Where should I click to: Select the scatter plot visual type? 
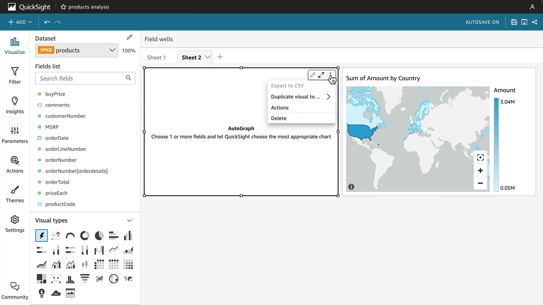click(x=56, y=279)
